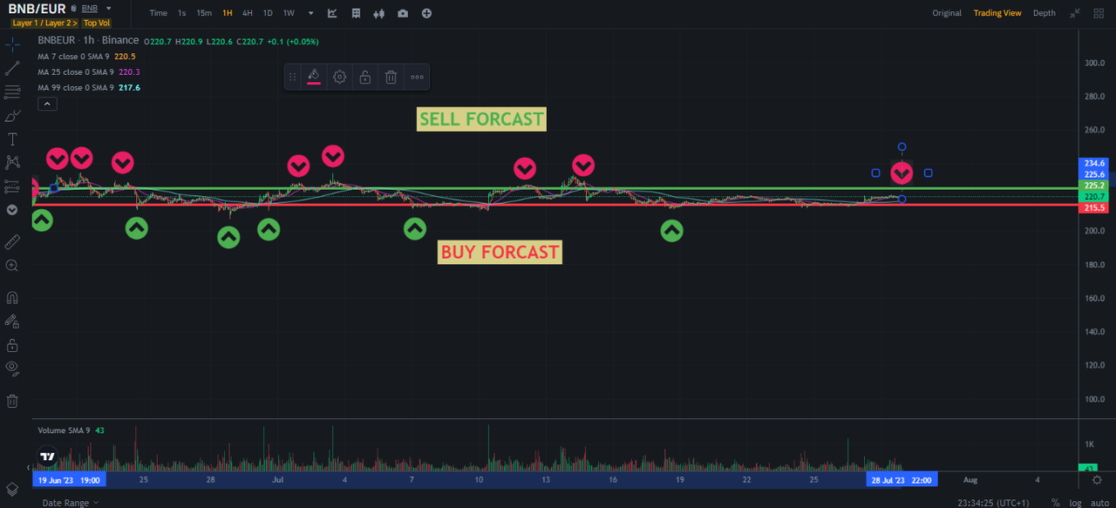This screenshot has width=1116, height=508.
Task: Hide all drawings with eye icon
Action: coord(12,368)
